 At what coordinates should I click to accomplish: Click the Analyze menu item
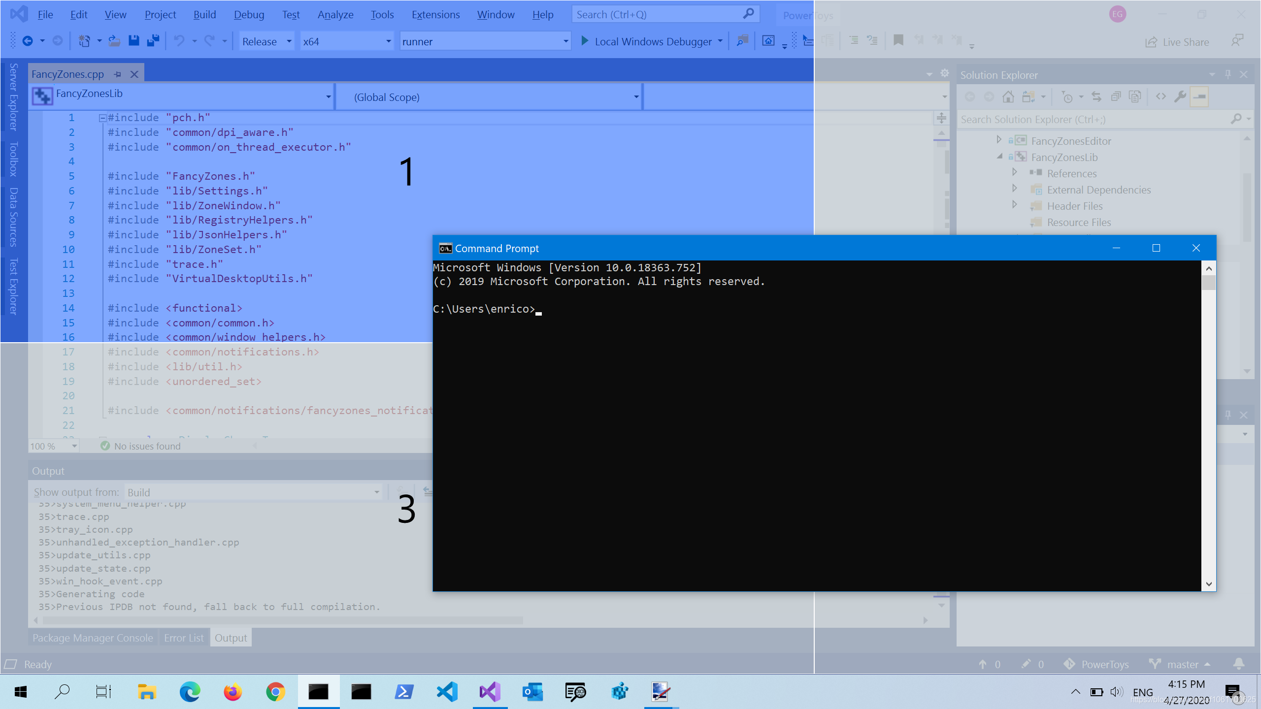(334, 14)
